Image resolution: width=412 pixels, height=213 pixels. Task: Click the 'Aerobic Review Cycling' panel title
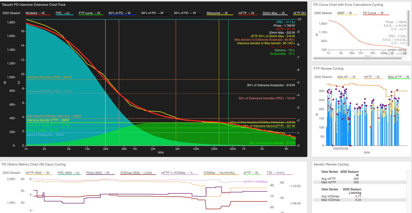coord(331,164)
